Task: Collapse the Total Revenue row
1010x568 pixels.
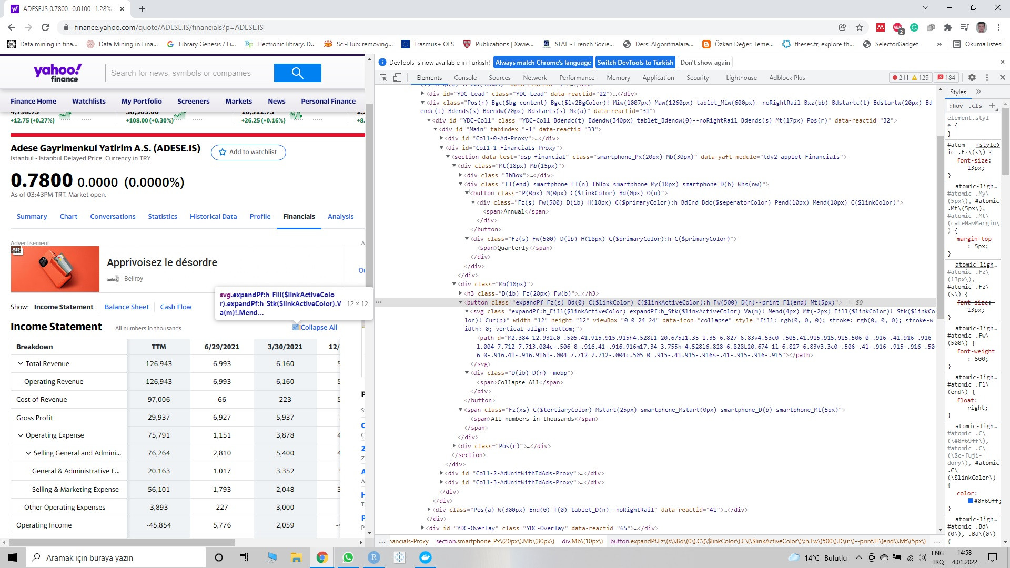Action: click(x=21, y=364)
